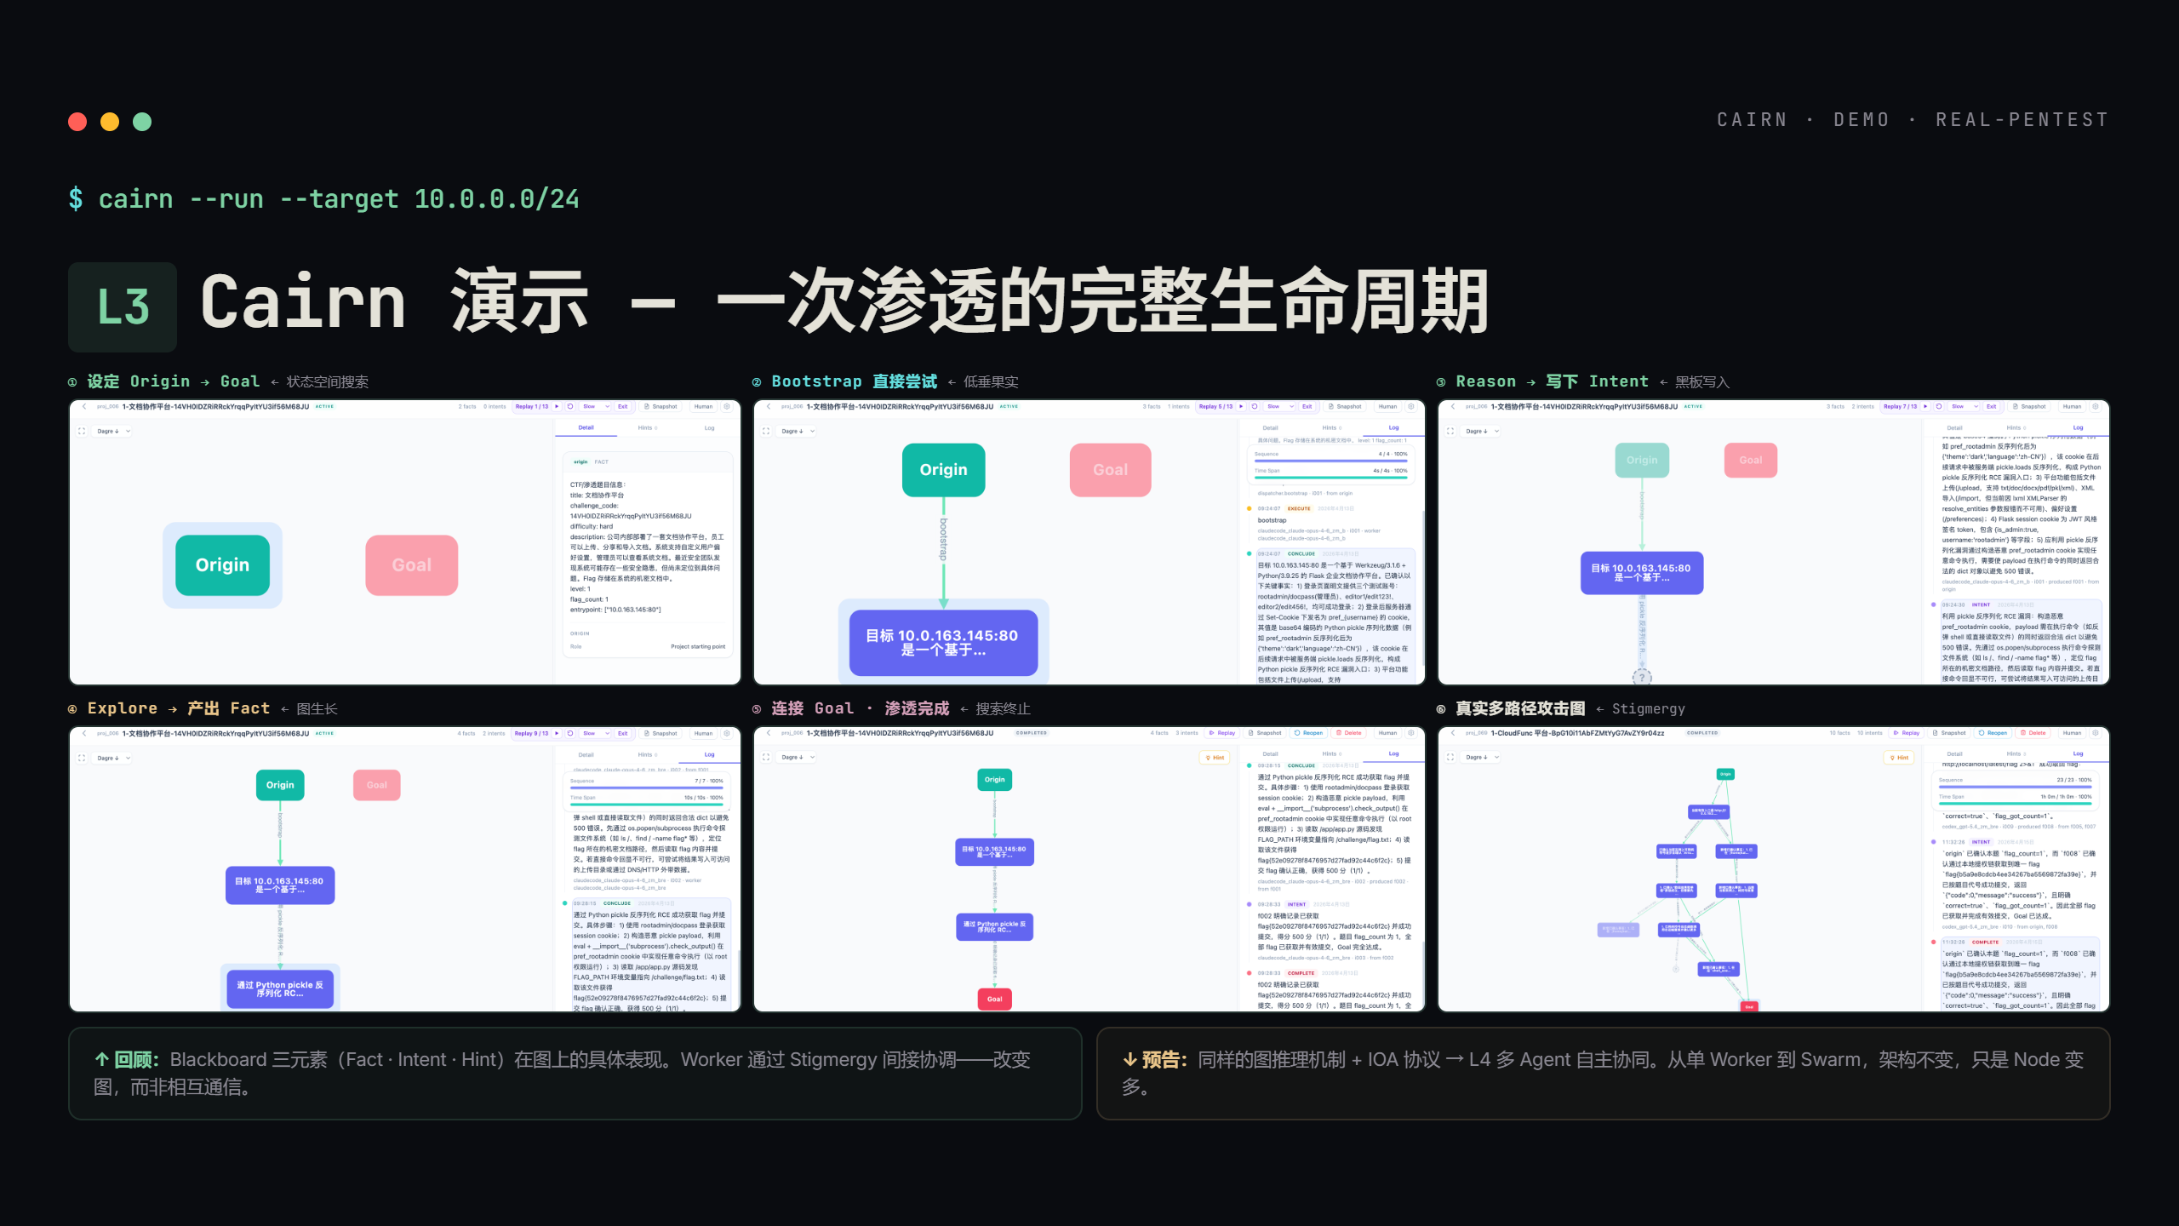Click play icon next to Replay 1/13

(x=558, y=407)
